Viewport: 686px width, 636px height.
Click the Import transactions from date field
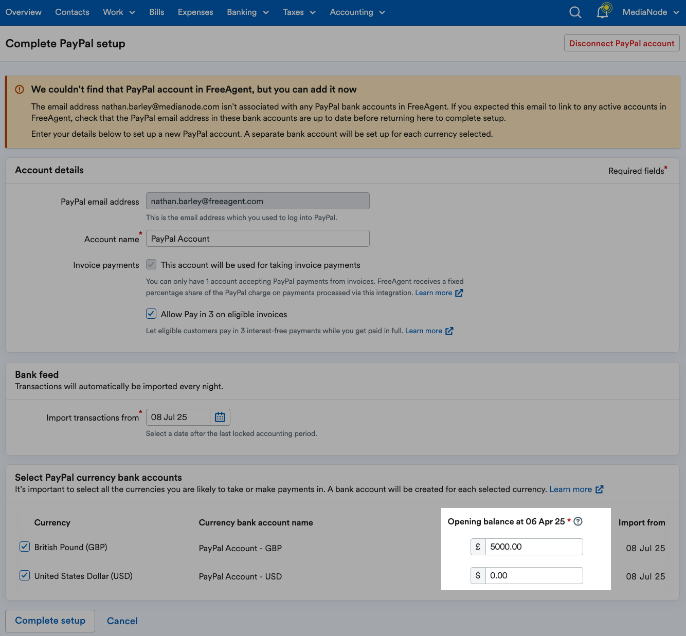click(x=178, y=417)
